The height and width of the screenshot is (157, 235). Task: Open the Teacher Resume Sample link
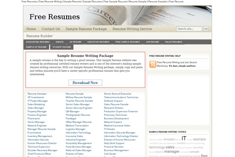point(79,101)
